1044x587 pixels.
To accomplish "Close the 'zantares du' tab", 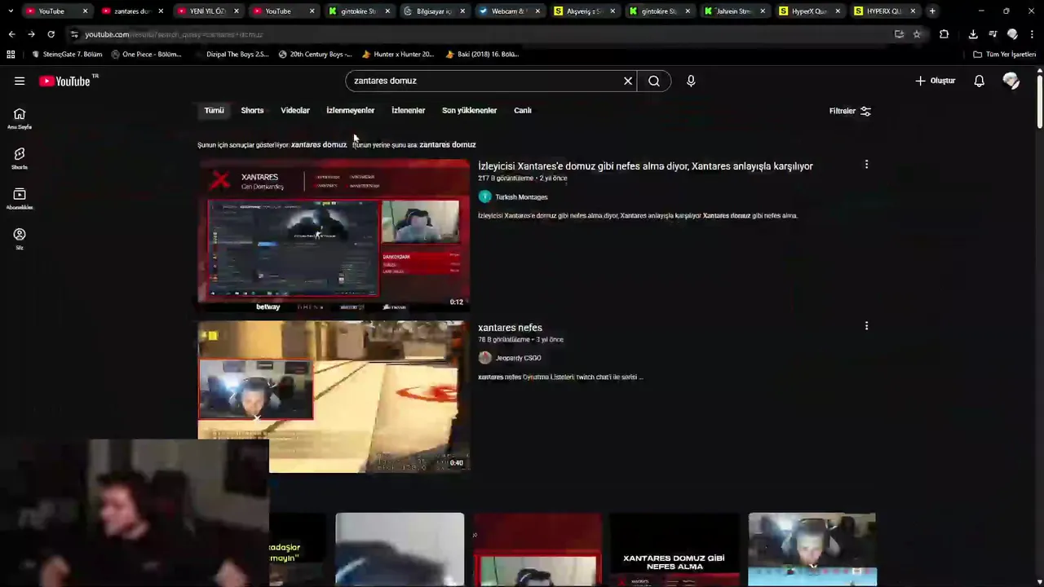I will (x=160, y=11).
